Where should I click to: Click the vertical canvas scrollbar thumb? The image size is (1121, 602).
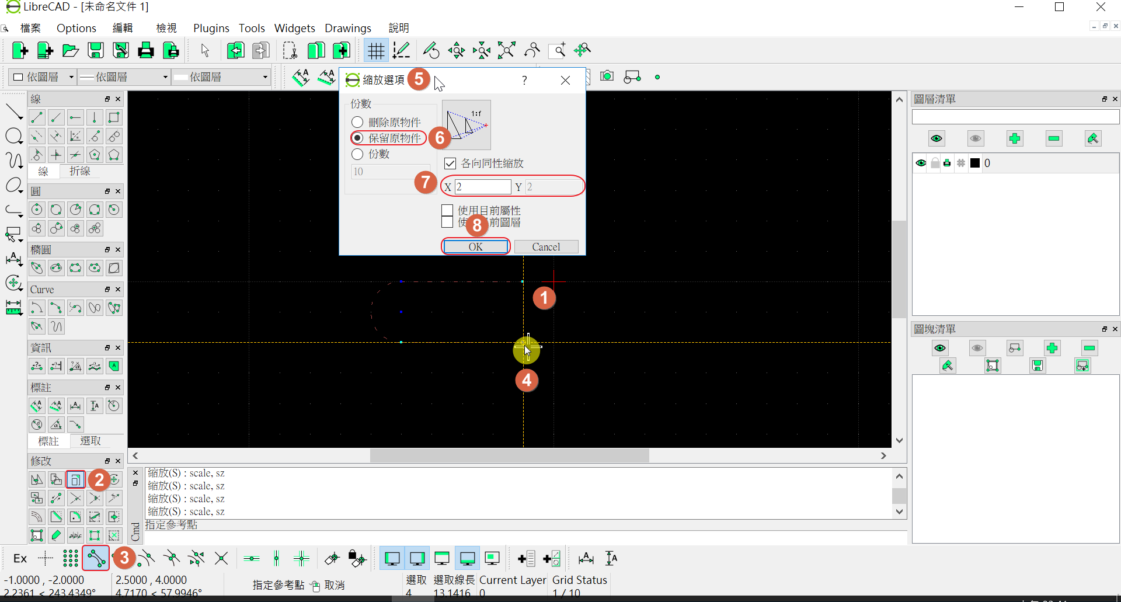pyautogui.click(x=899, y=269)
